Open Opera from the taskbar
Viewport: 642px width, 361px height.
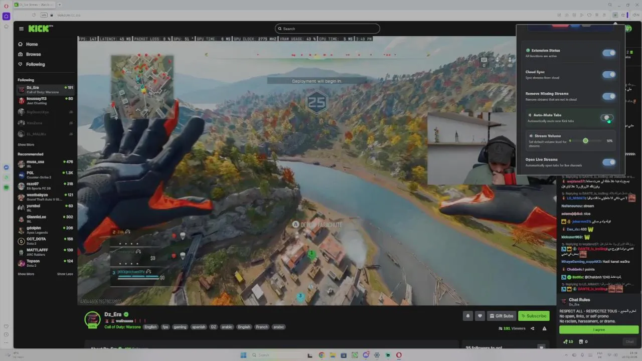coord(399,355)
